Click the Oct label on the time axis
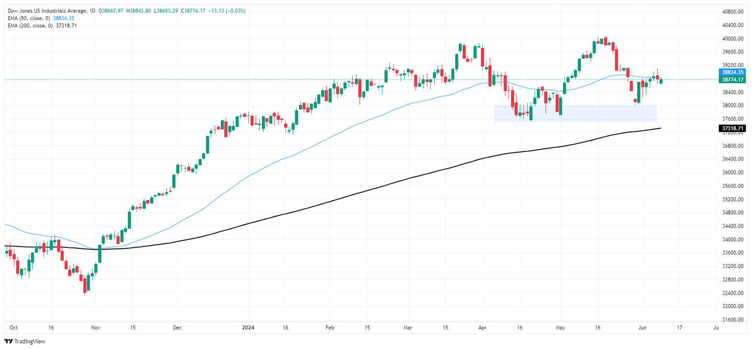Viewport: 752px width, 349px height. point(13,328)
